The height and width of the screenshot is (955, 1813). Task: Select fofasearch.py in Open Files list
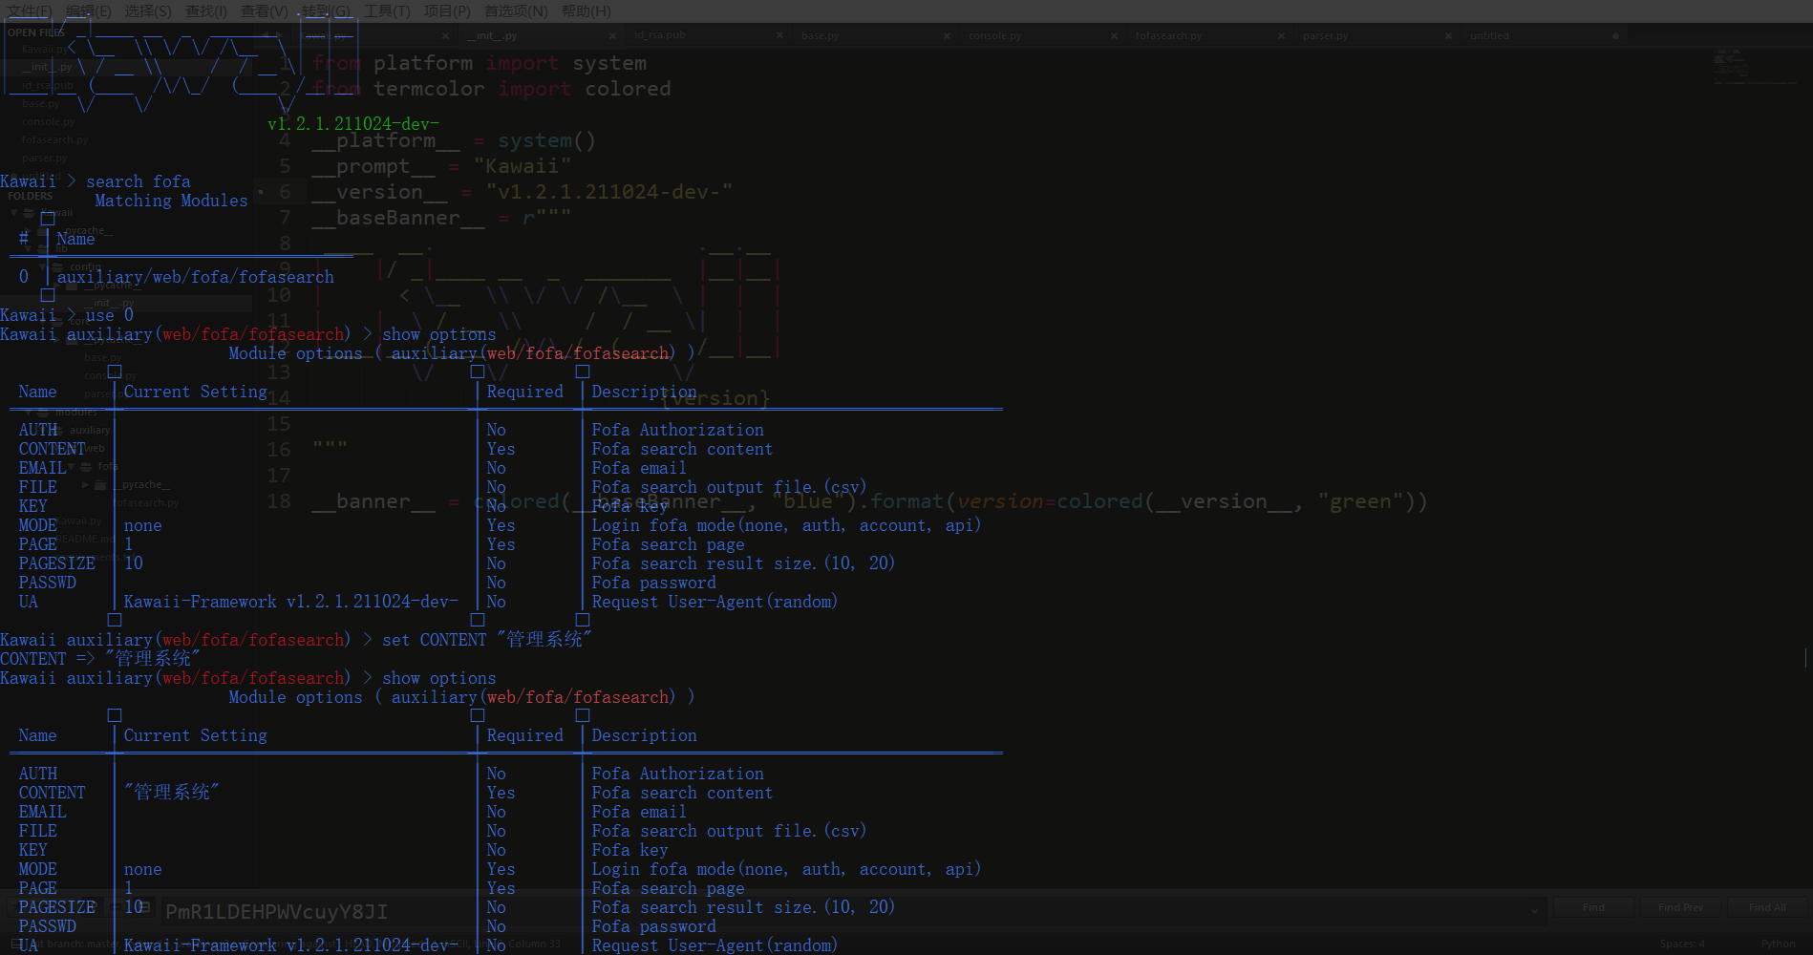(x=54, y=139)
